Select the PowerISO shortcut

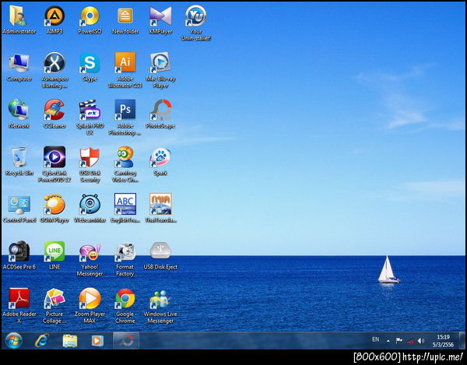(90, 16)
